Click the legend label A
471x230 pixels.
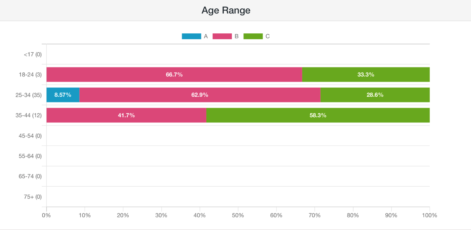206,36
